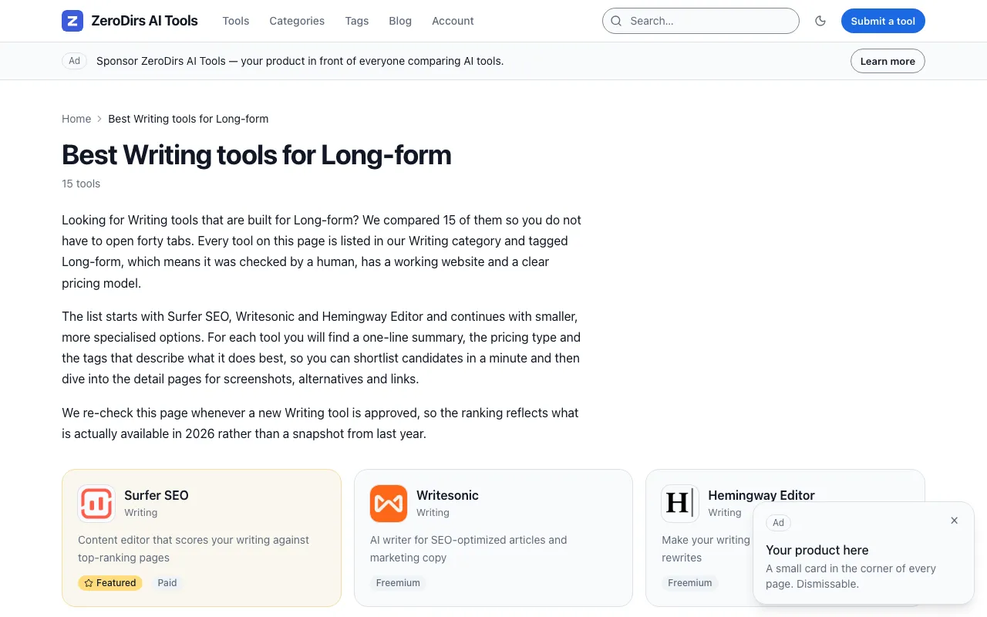Click the current page breadcrumb text
987x617 pixels.
point(188,119)
